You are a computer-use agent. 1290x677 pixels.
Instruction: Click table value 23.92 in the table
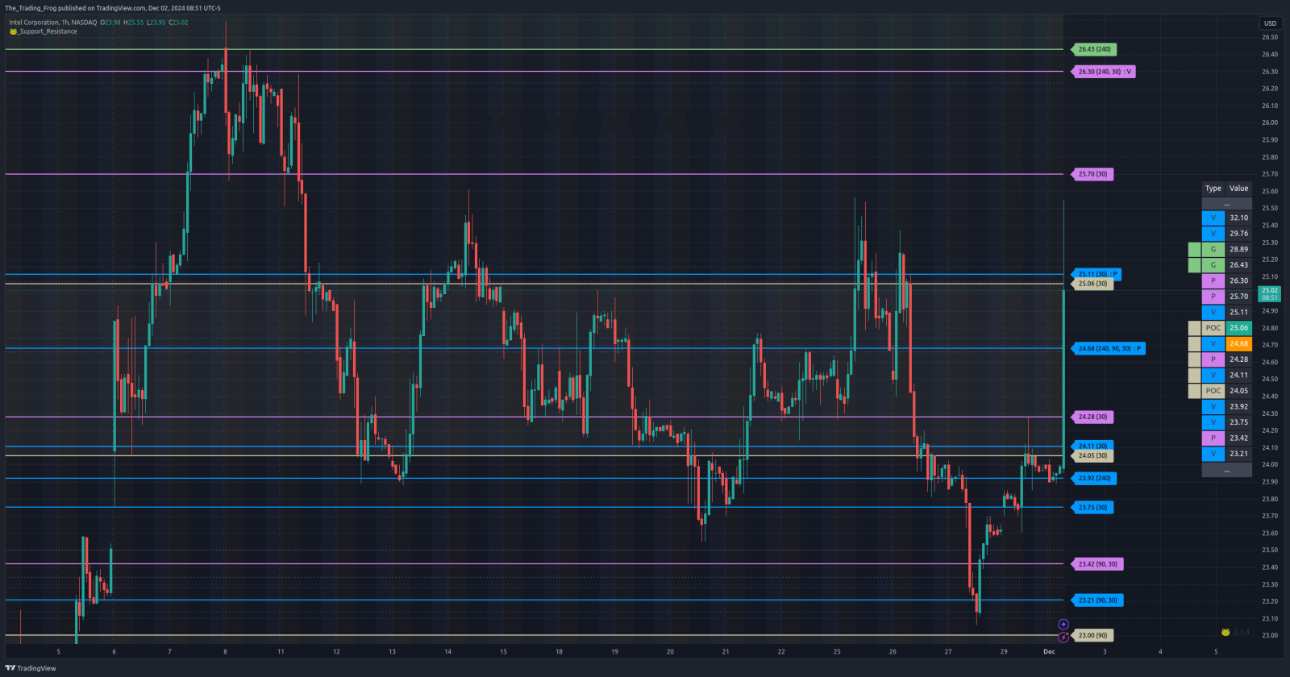1239,406
